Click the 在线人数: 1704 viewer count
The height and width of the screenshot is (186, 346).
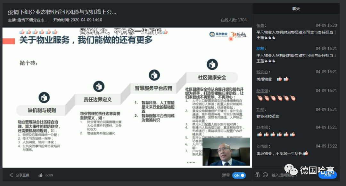234,20
